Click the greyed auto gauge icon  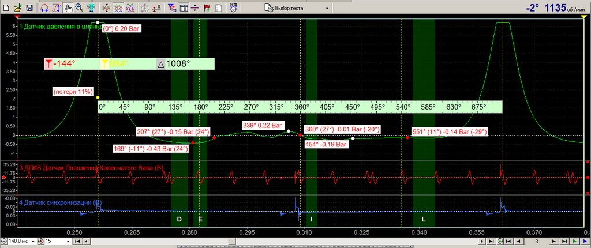145,7
